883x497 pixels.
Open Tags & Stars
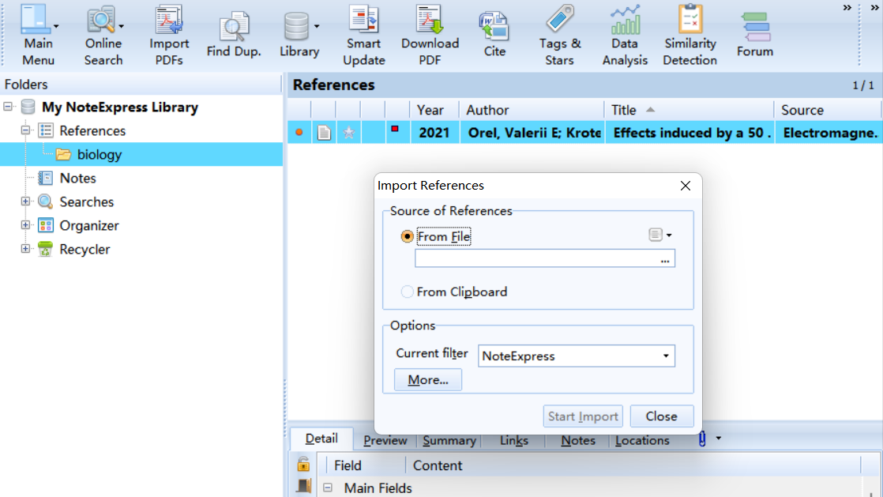[559, 35]
